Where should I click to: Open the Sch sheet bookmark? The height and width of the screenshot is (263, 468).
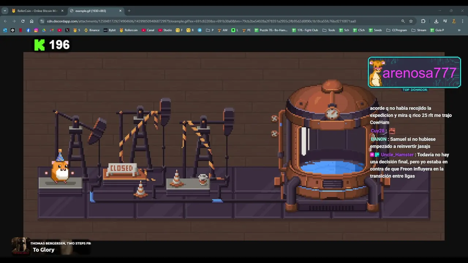point(344,30)
